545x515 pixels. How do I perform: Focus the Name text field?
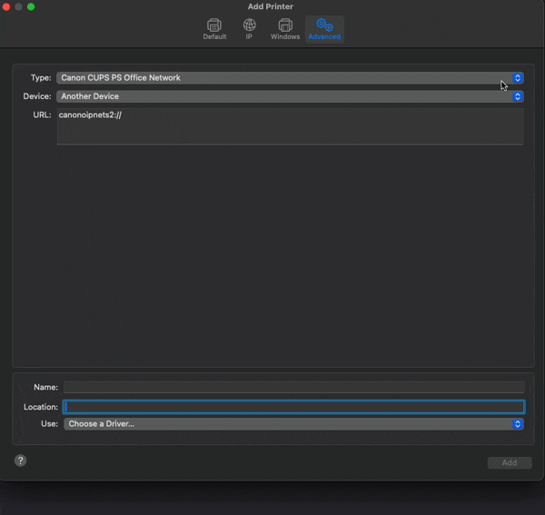[x=293, y=388]
